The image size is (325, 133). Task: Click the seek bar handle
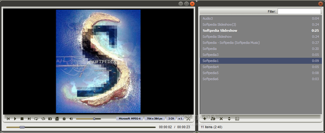(22, 127)
